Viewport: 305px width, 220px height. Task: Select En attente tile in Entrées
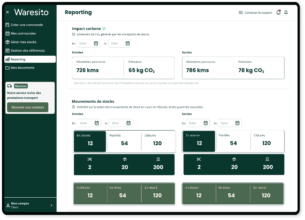click(x=90, y=141)
